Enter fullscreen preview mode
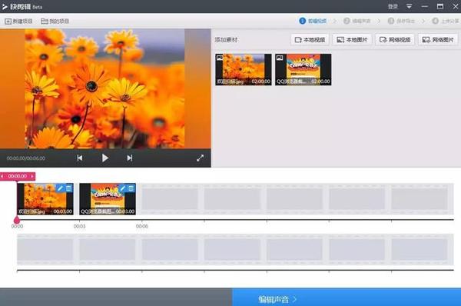The height and width of the screenshot is (306, 461). (x=200, y=158)
